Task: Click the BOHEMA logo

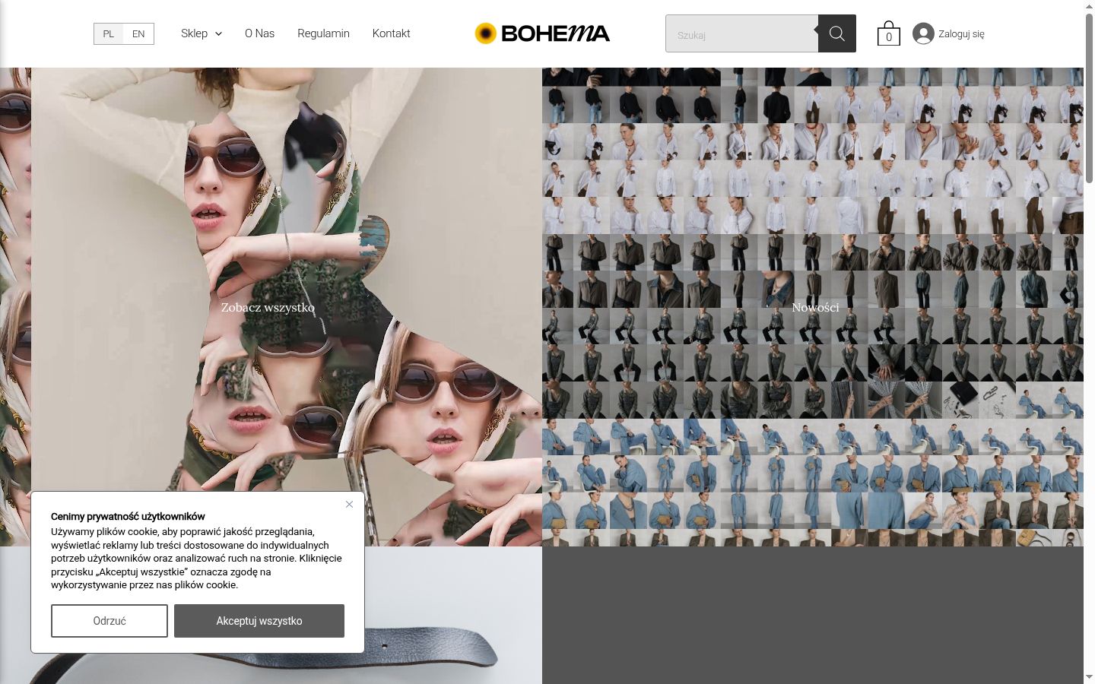Action: point(542,33)
